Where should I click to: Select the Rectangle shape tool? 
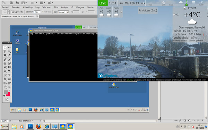(9, 79)
